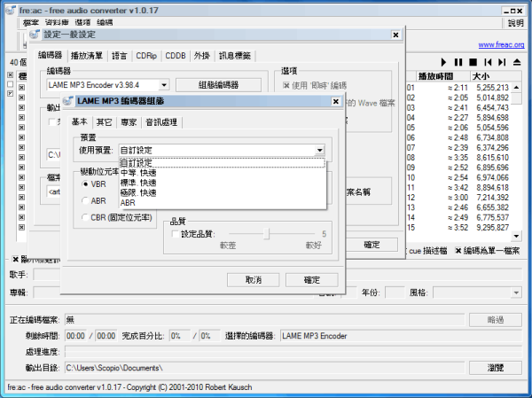Open 說明 menu in main window

pos(516,23)
